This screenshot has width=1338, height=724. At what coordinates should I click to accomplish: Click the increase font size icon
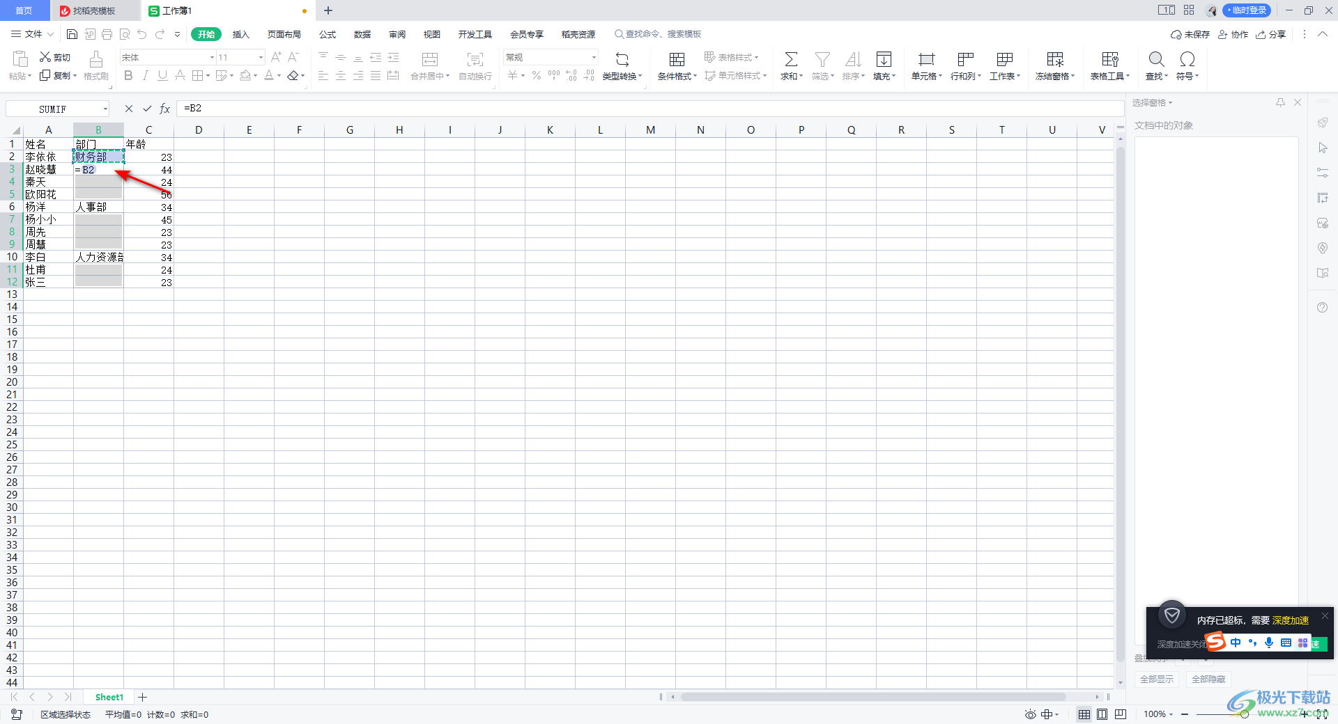coord(276,57)
